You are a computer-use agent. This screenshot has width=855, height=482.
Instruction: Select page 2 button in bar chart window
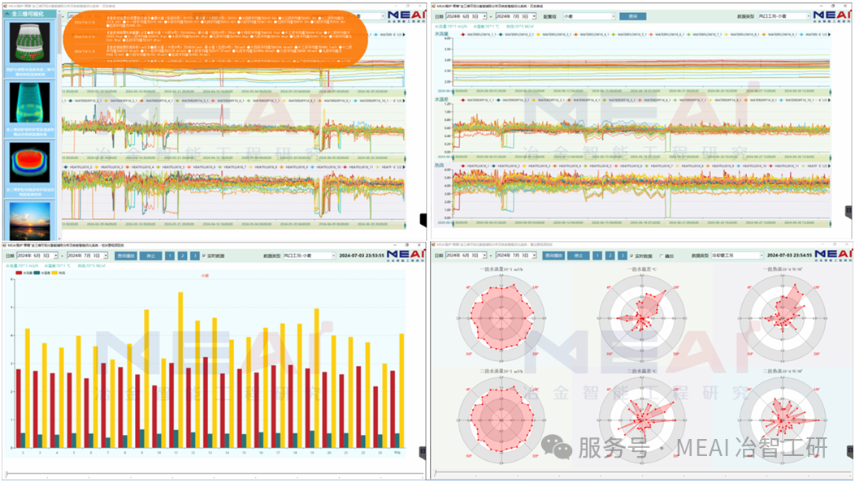182,256
